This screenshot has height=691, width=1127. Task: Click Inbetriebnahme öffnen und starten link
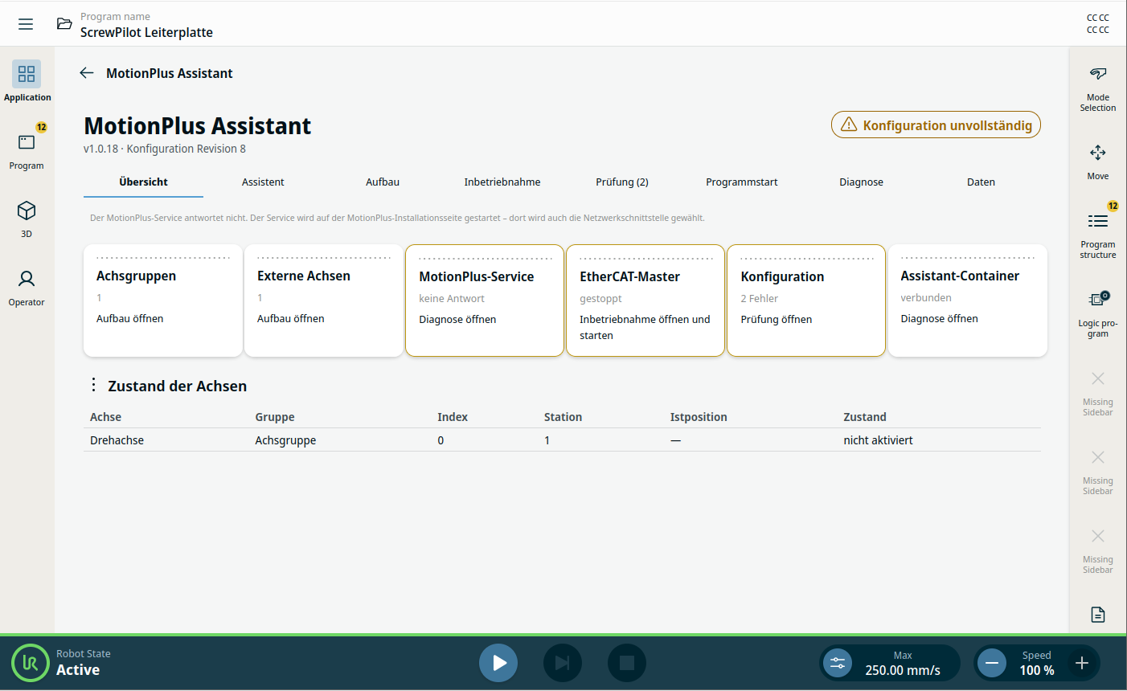click(645, 328)
